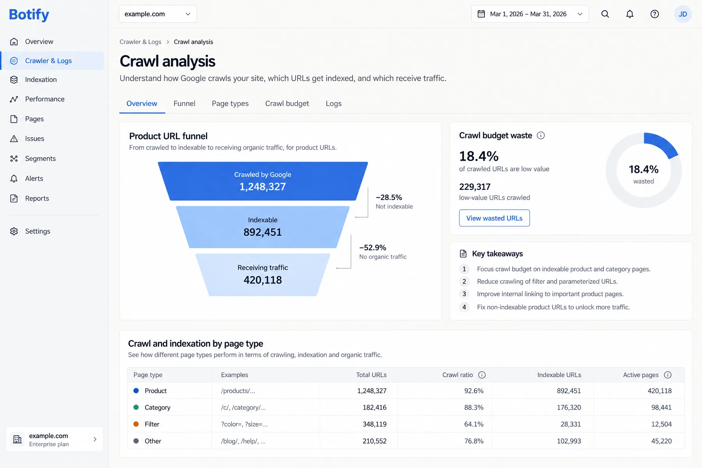Click the orange Filter color dot

tap(136, 424)
